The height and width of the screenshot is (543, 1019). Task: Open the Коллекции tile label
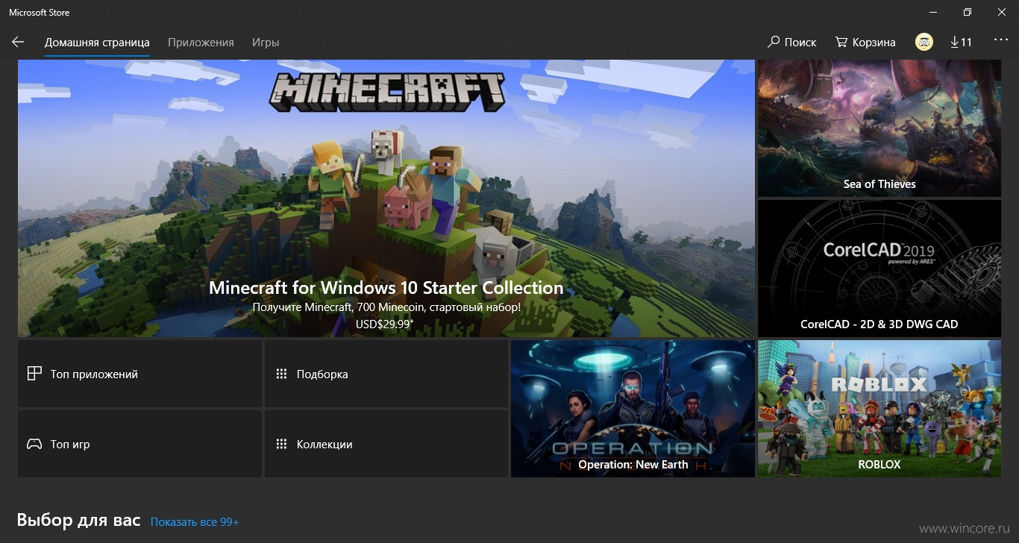(x=324, y=445)
